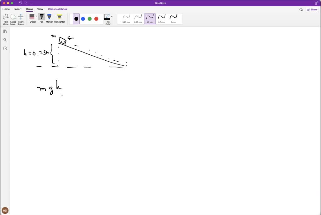Activate Text Mode tool

6,19
